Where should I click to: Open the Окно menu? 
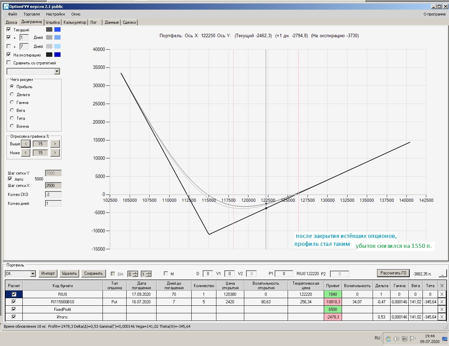(76, 14)
